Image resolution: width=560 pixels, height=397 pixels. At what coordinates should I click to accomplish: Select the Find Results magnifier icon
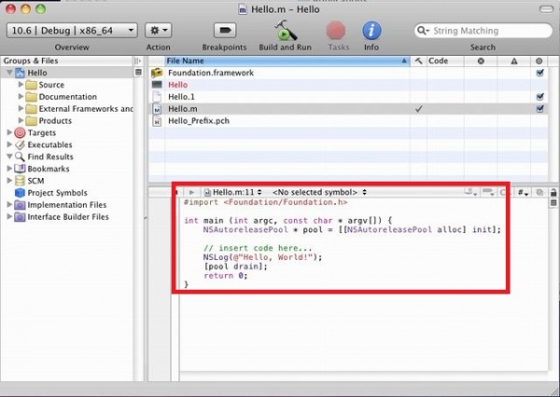(20, 157)
